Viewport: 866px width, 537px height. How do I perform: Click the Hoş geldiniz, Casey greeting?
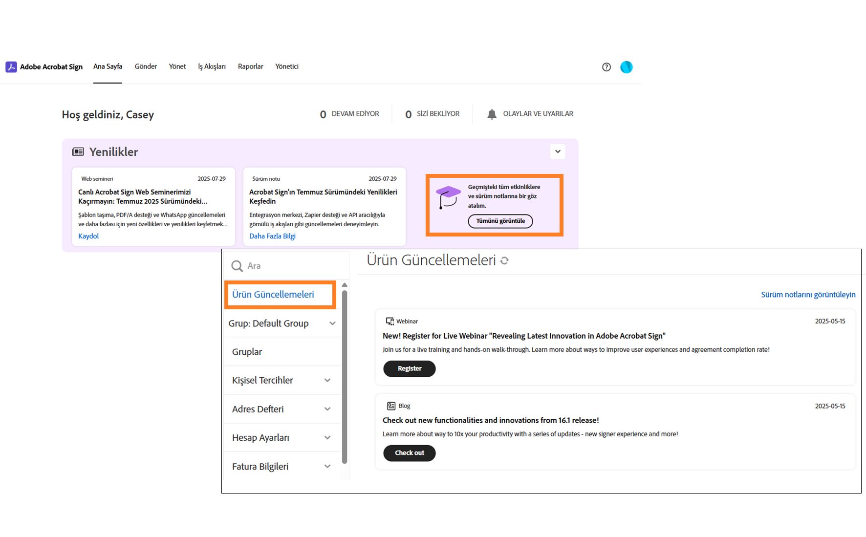coord(108,115)
